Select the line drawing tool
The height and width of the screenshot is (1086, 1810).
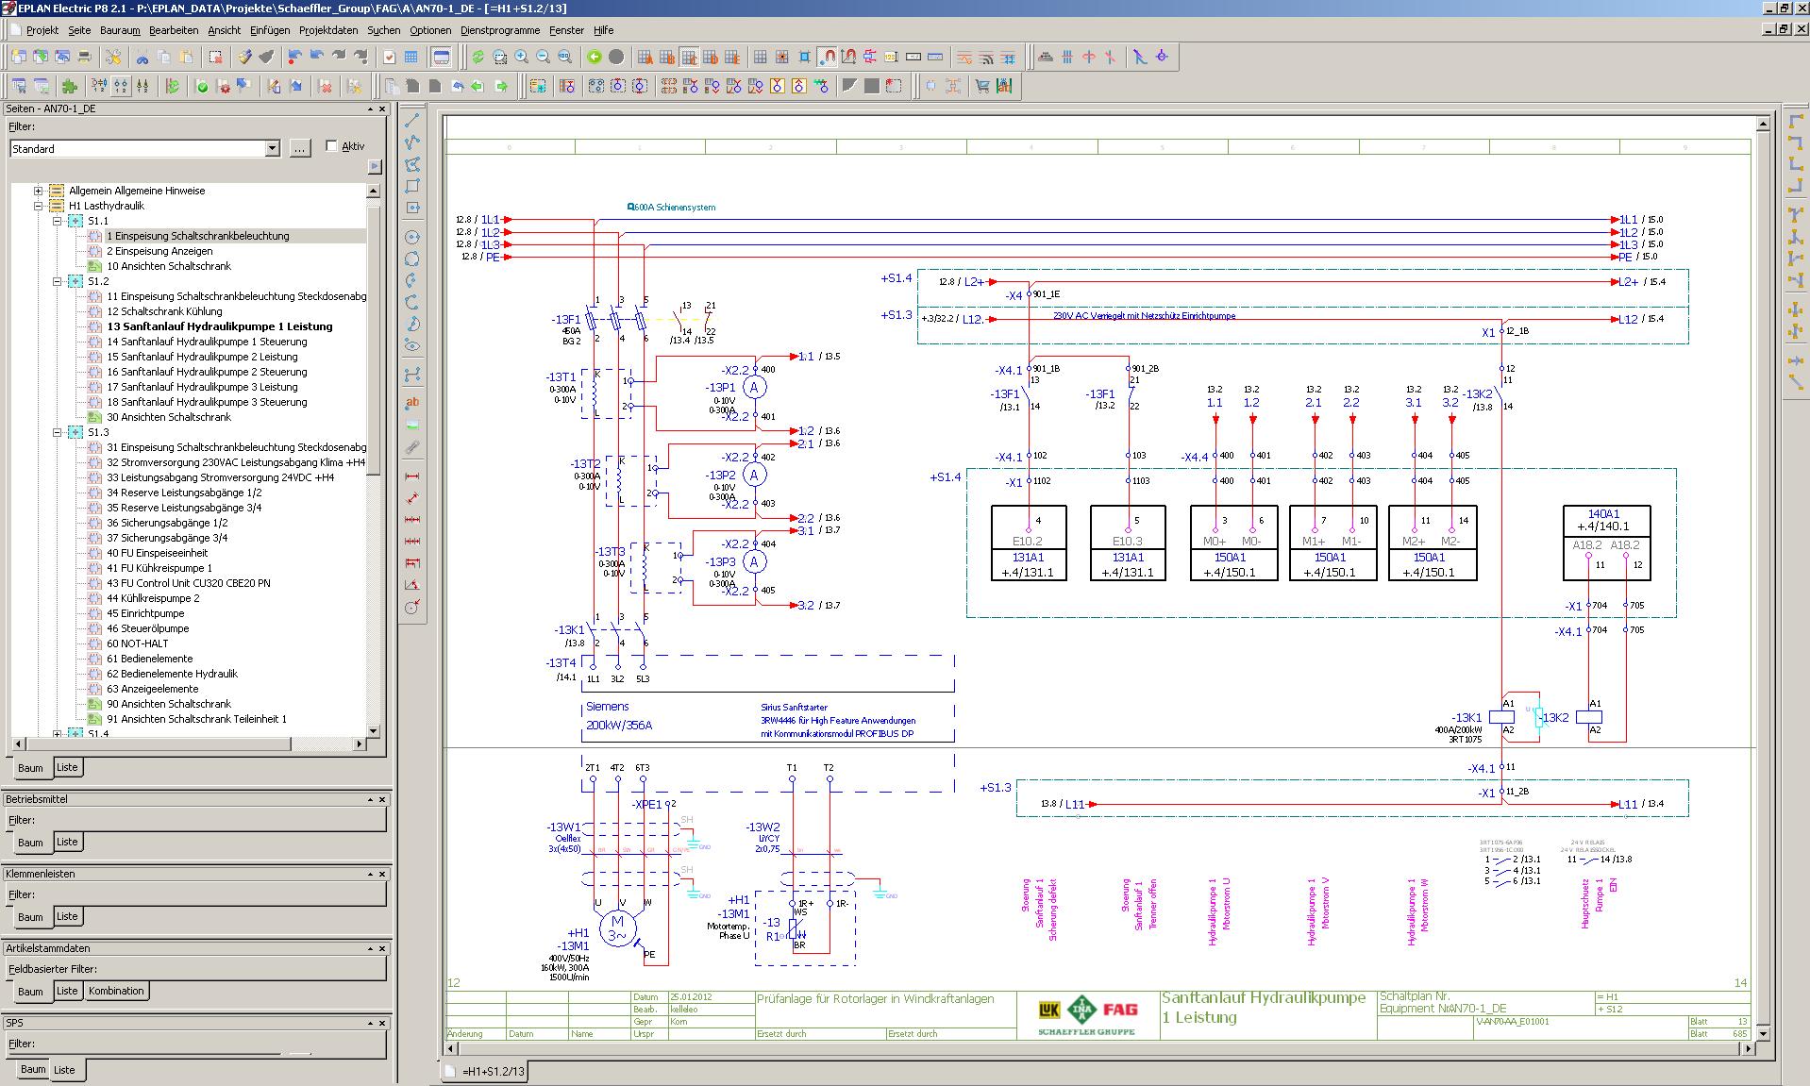tap(412, 121)
